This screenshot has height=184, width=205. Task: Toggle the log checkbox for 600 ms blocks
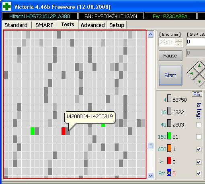199,149
